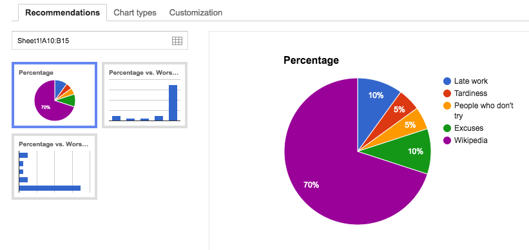Image resolution: width=529 pixels, height=250 pixels.
Task: Select the Recommendations tab
Action: (x=63, y=13)
